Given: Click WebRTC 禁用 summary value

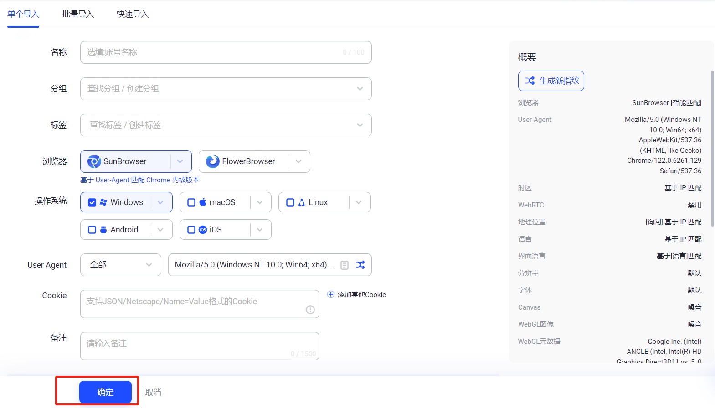Looking at the screenshot, I should pos(694,205).
